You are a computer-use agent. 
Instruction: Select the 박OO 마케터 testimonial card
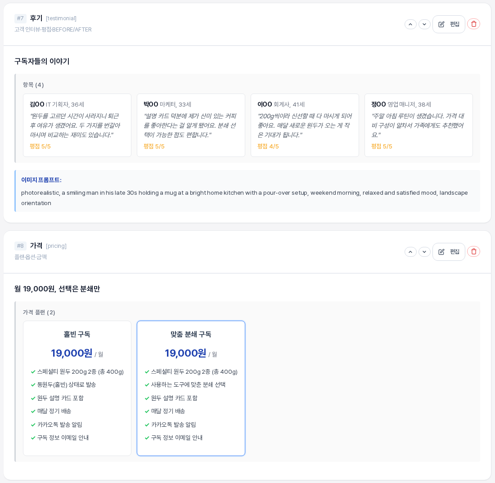coord(191,125)
